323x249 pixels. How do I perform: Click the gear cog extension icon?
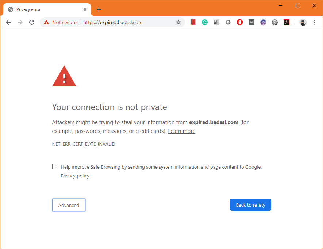pos(275,22)
